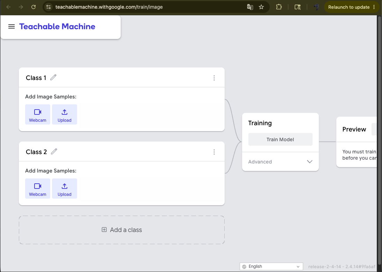The width and height of the screenshot is (382, 272).
Task: View site information icon in address bar
Action: 48,7
